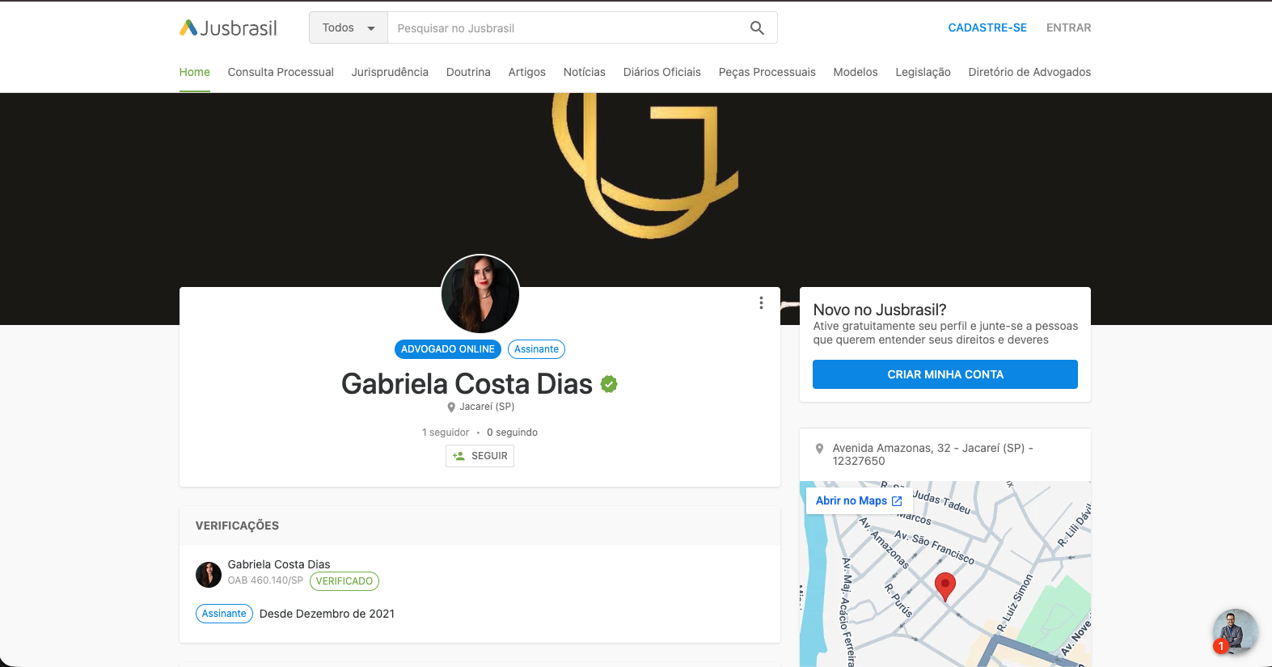Click the Assinante badge under the profile photo
This screenshot has height=667, width=1272.
pos(537,349)
